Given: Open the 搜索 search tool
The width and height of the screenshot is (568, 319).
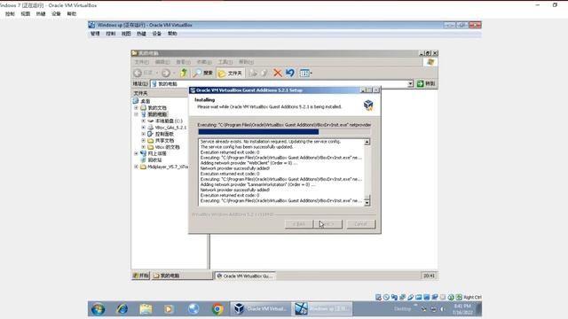Looking at the screenshot, I should [x=203, y=73].
